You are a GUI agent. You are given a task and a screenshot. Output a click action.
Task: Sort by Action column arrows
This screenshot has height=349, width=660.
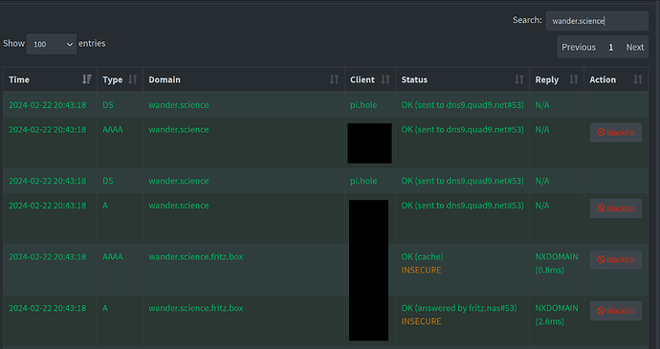(638, 79)
